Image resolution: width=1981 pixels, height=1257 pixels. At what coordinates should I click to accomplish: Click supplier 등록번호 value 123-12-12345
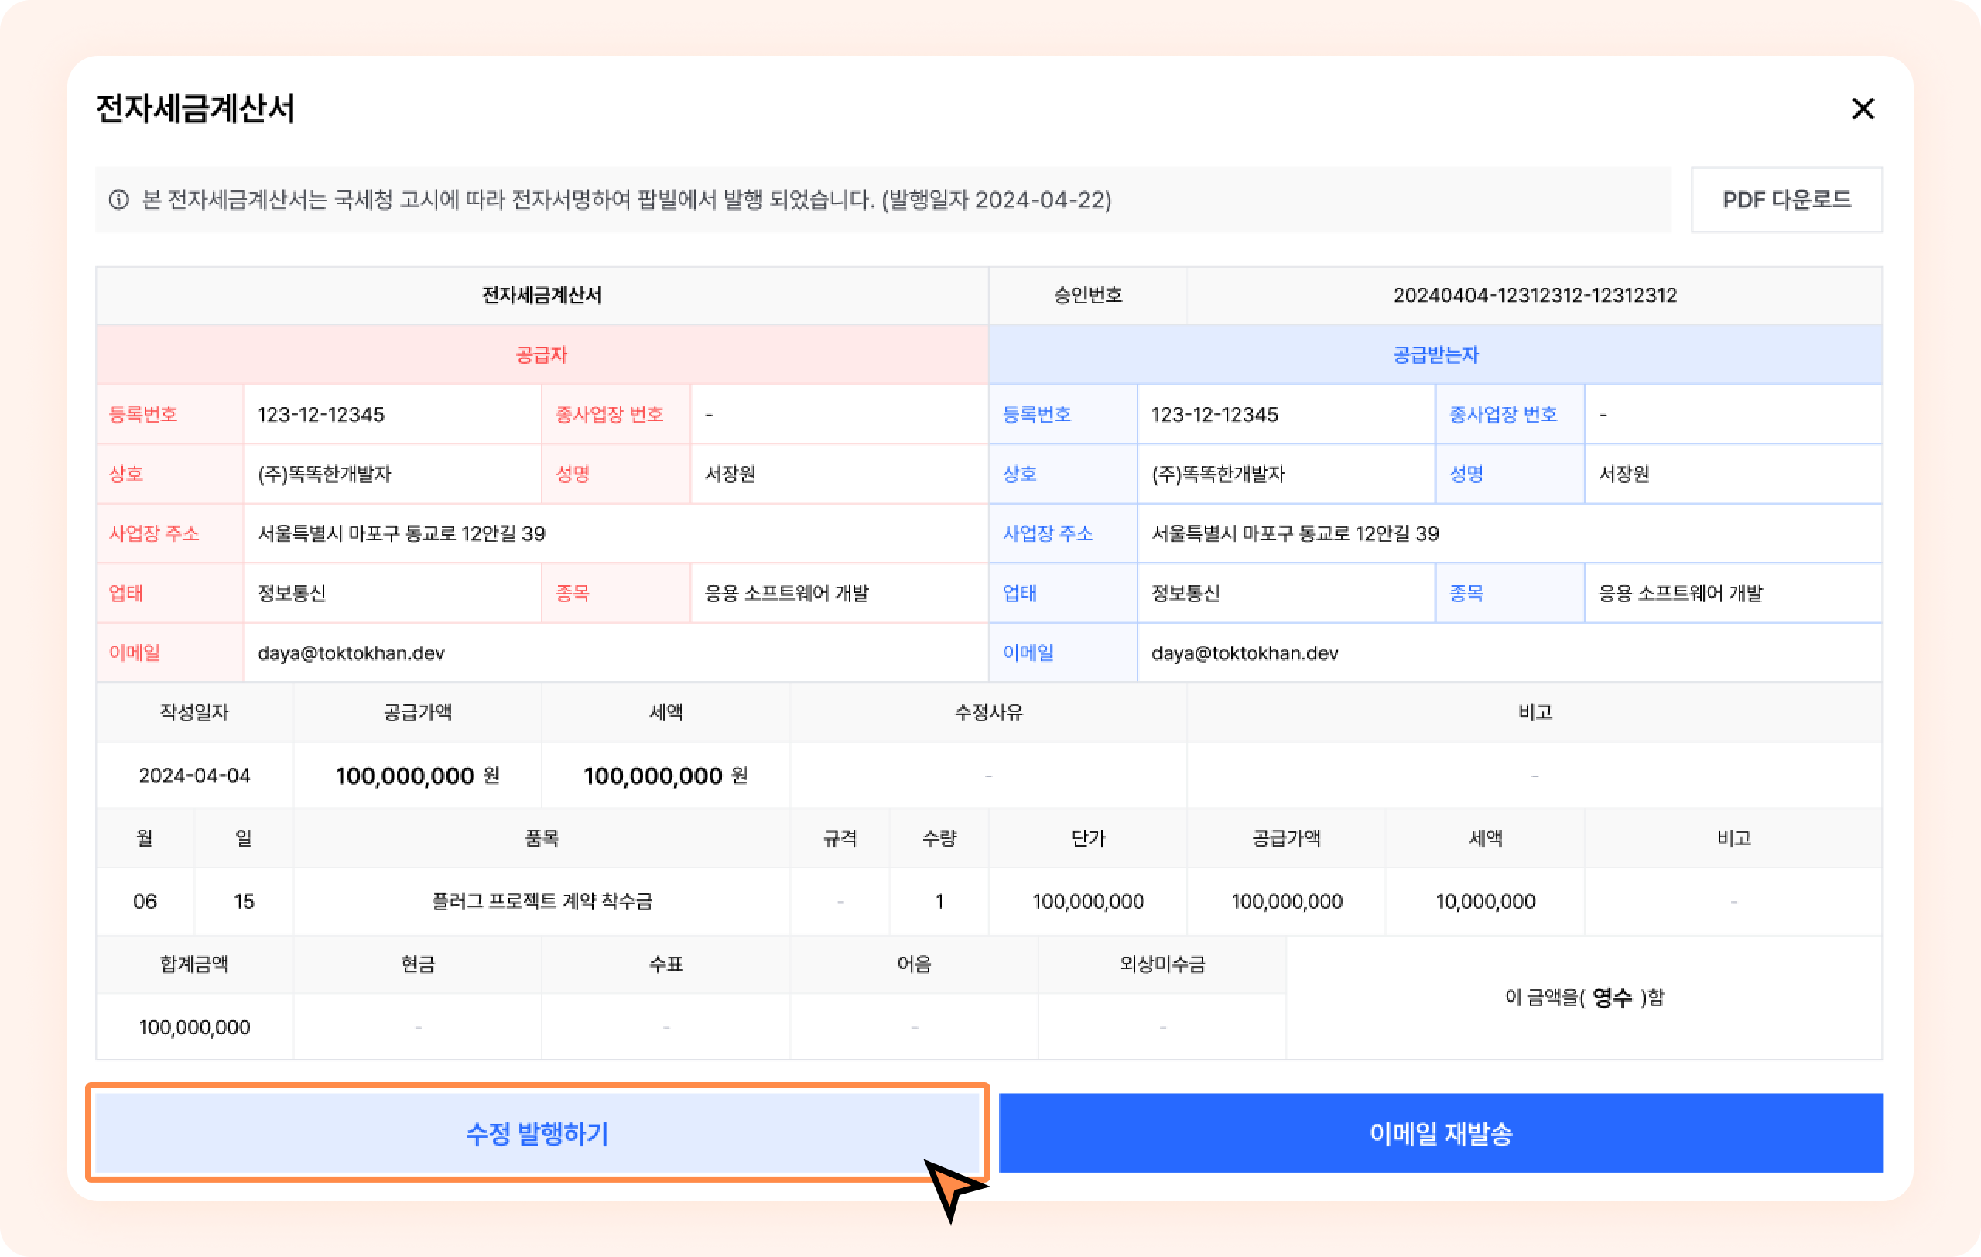(x=321, y=415)
